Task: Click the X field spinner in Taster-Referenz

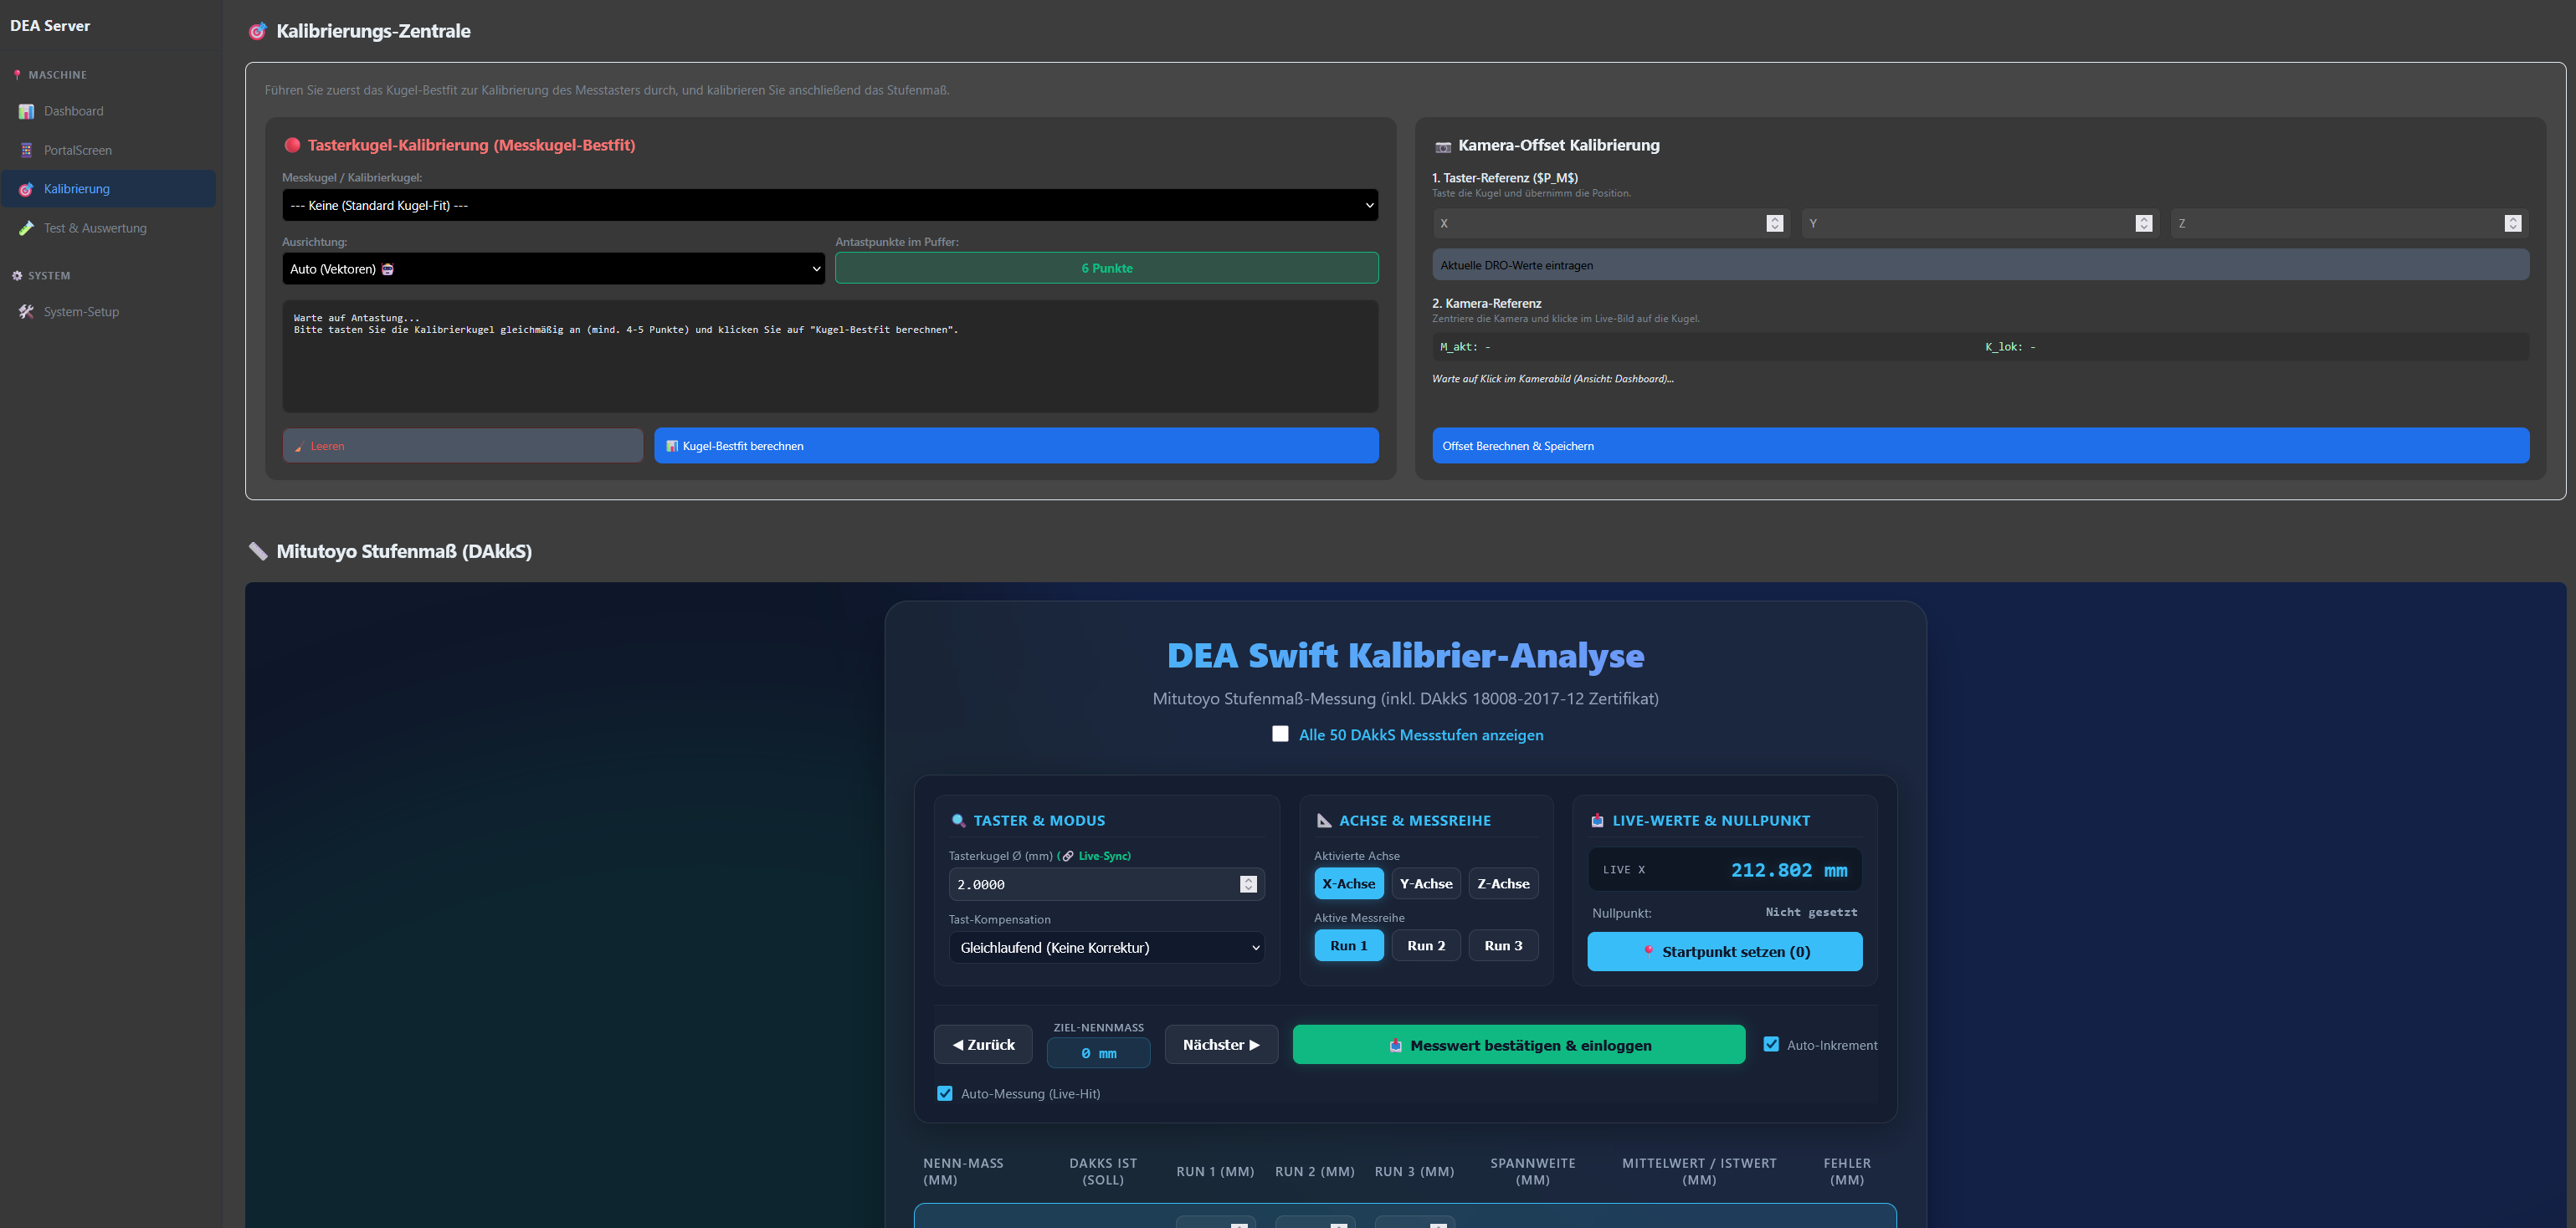Action: [x=1775, y=224]
